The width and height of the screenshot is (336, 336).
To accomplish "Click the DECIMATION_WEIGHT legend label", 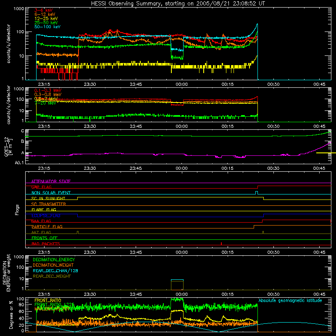I will point(53,265).
